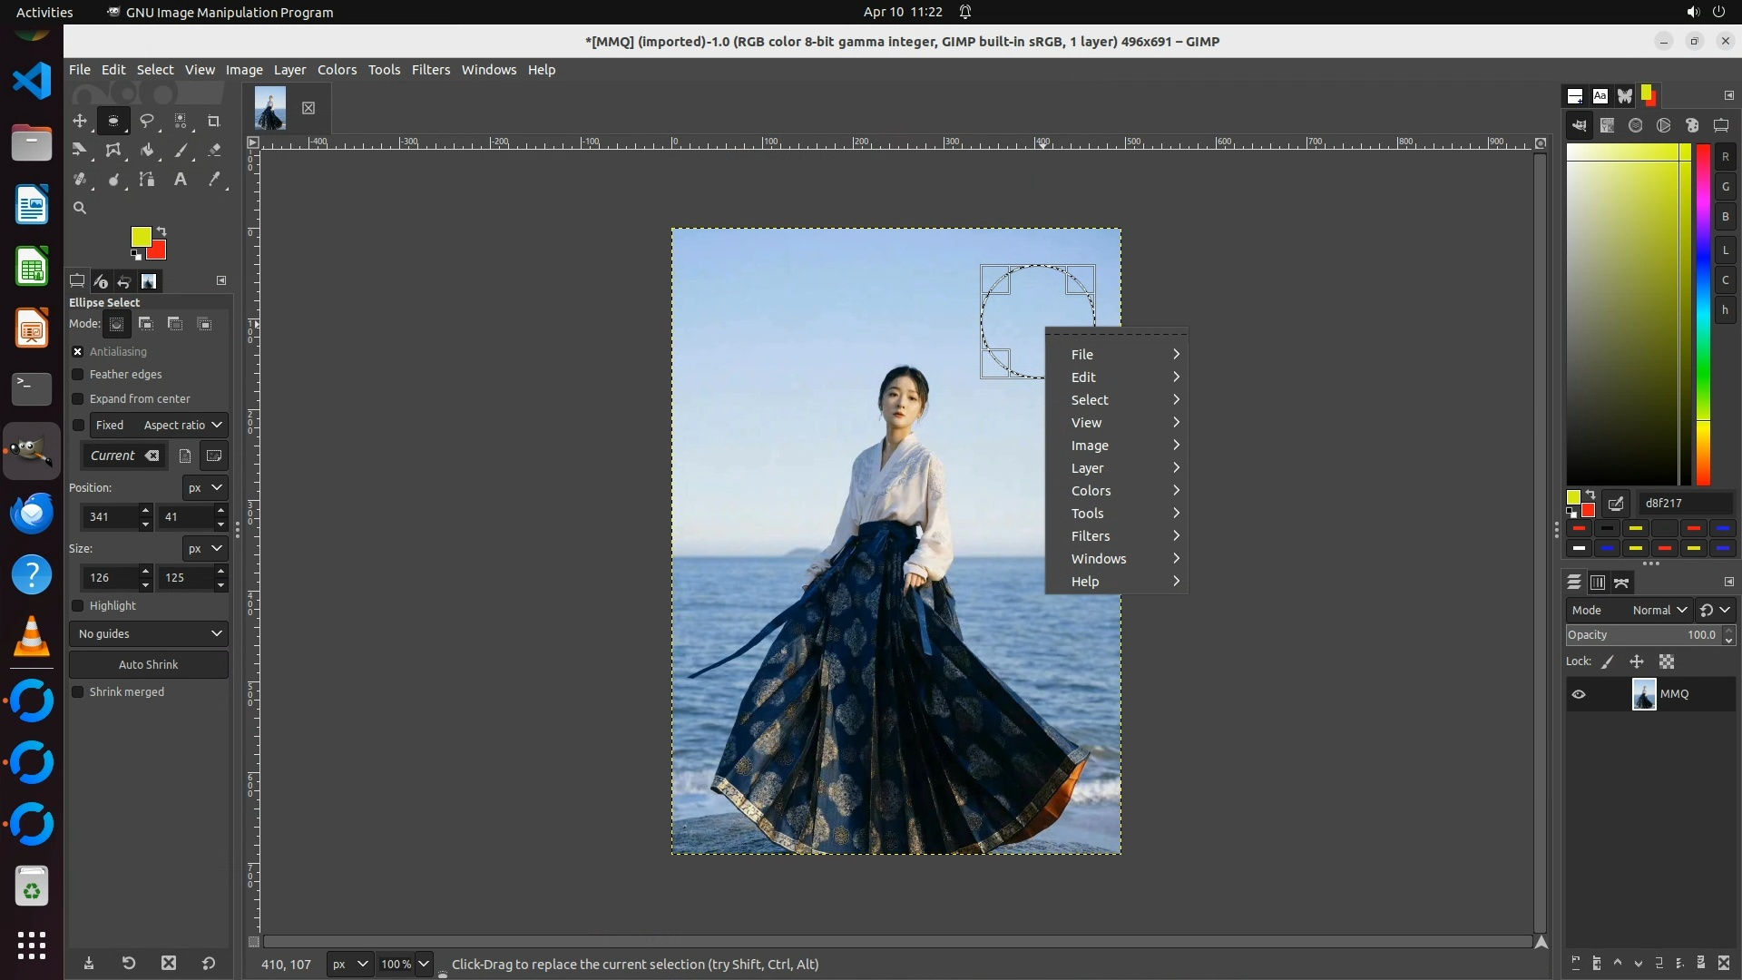Image resolution: width=1742 pixels, height=980 pixels.
Task: Expand the No guides dropdown
Action: [149, 634]
